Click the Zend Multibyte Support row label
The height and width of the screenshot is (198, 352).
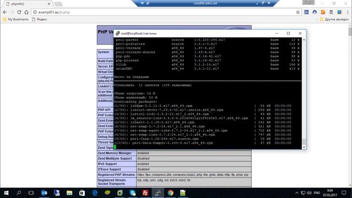point(114,158)
